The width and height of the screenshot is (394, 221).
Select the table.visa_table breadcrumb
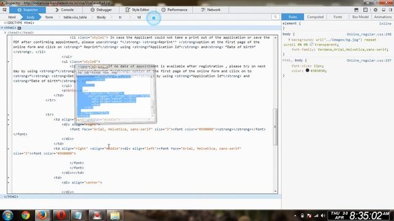[x=75, y=17]
